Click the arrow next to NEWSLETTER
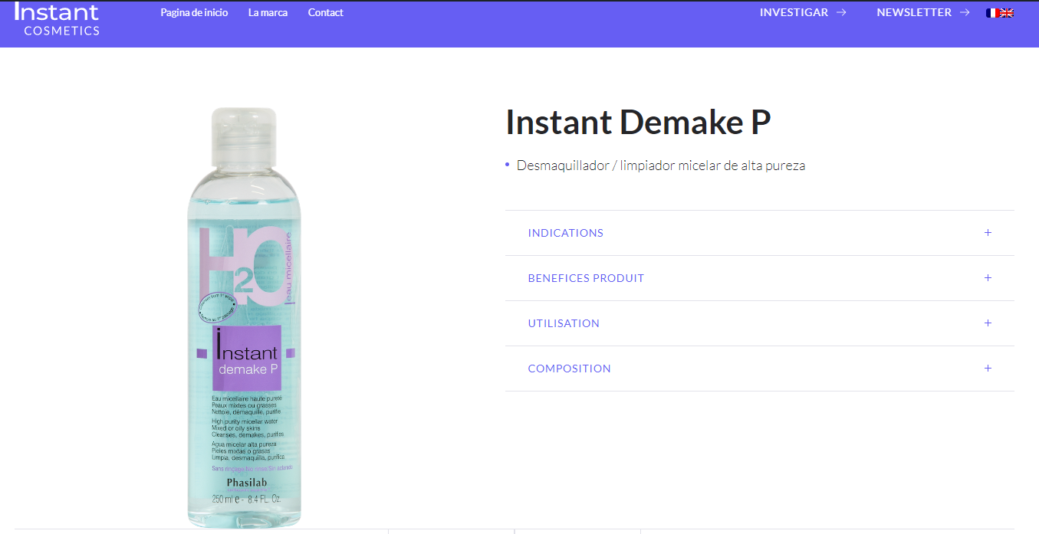 coord(965,12)
